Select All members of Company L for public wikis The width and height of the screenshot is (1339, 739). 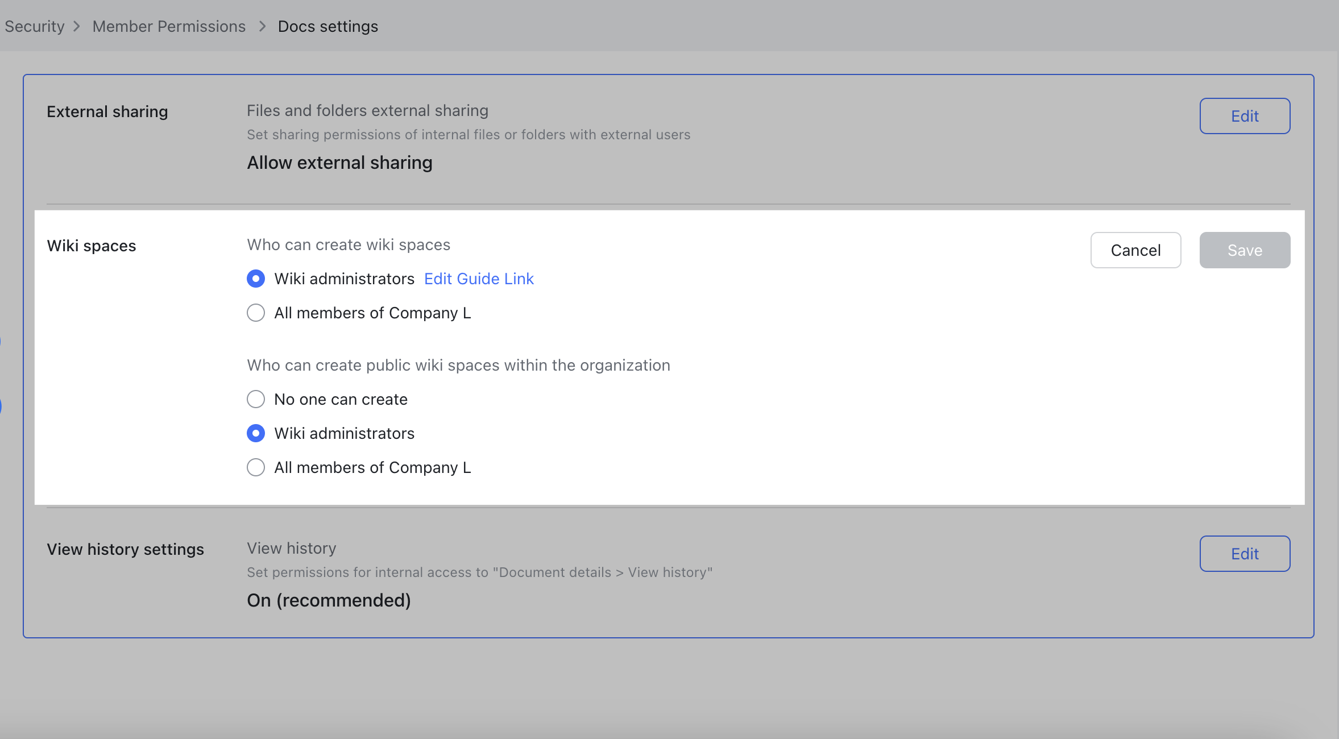point(256,467)
